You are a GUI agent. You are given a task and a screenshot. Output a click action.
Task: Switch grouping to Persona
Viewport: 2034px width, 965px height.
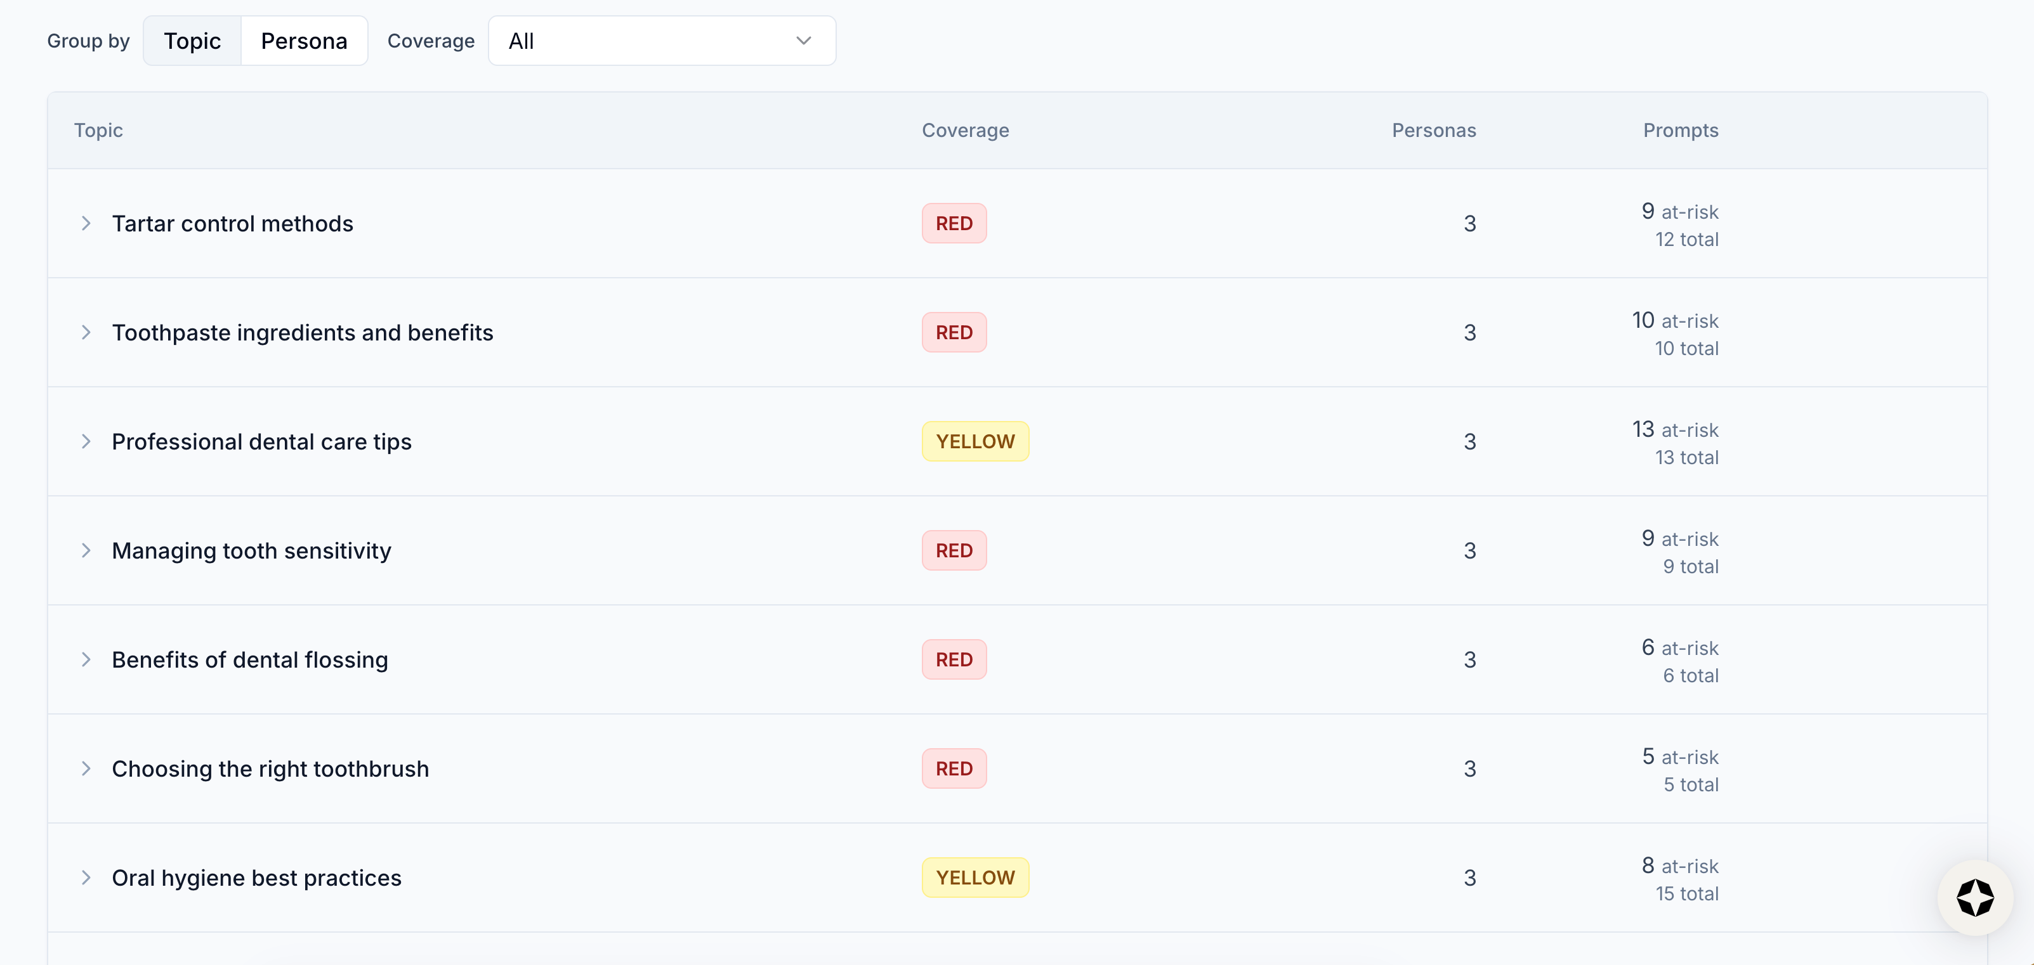pos(304,41)
